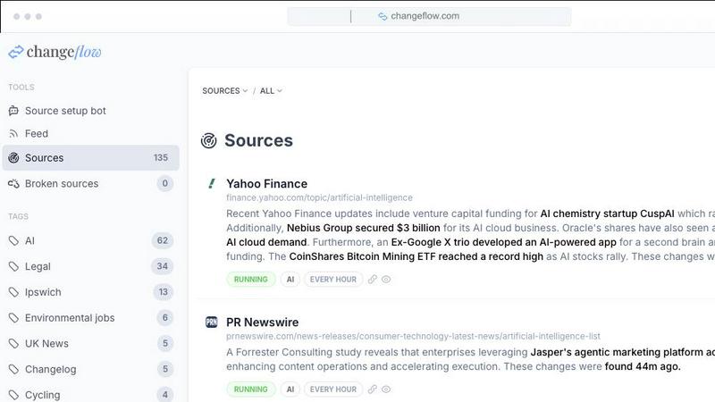Click the tag icon beside UK News
The image size is (715, 402).
coord(13,344)
